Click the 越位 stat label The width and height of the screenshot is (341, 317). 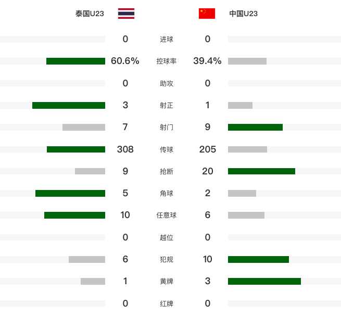click(167, 238)
